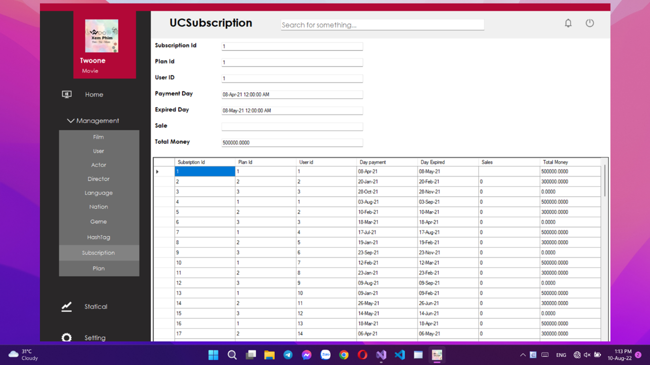
Task: Sort by Day Expired column header
Action: tap(448, 162)
